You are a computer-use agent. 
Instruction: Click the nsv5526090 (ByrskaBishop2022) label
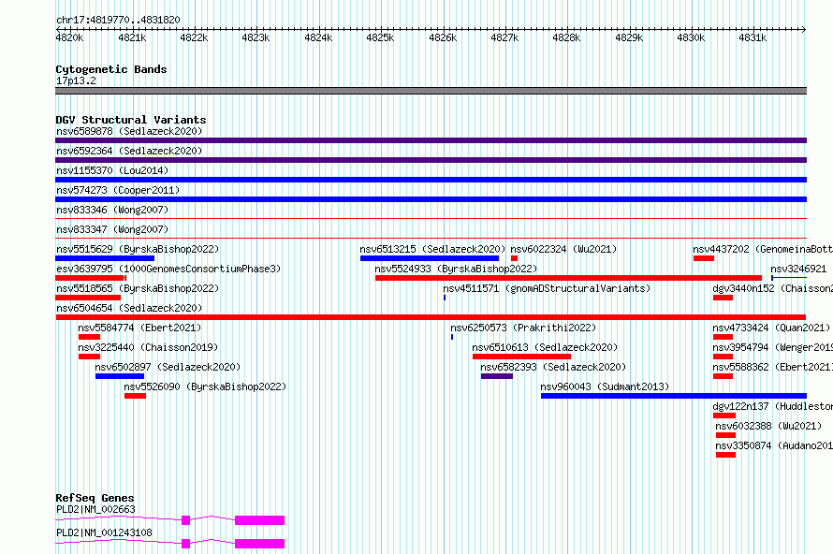205,386
